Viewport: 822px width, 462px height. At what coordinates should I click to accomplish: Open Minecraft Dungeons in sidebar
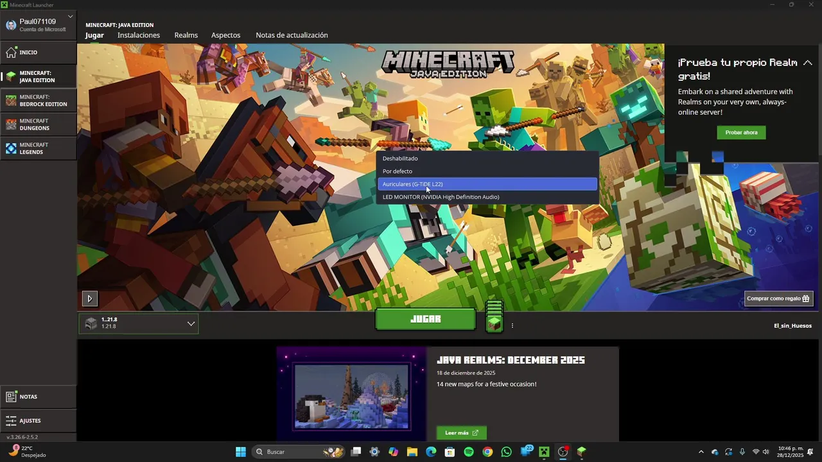39,124
